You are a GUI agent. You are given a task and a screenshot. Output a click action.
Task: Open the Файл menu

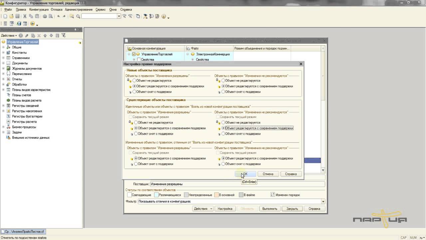[8, 10]
